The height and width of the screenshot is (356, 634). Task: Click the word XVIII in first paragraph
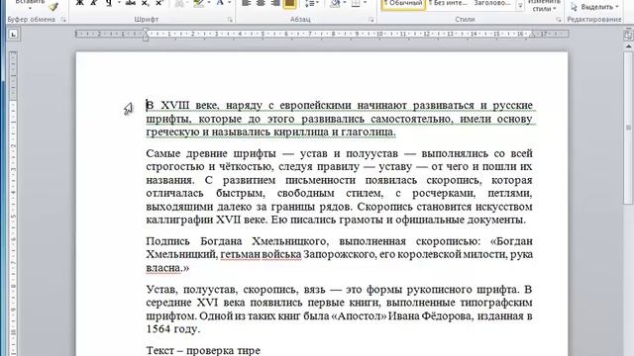coord(175,106)
